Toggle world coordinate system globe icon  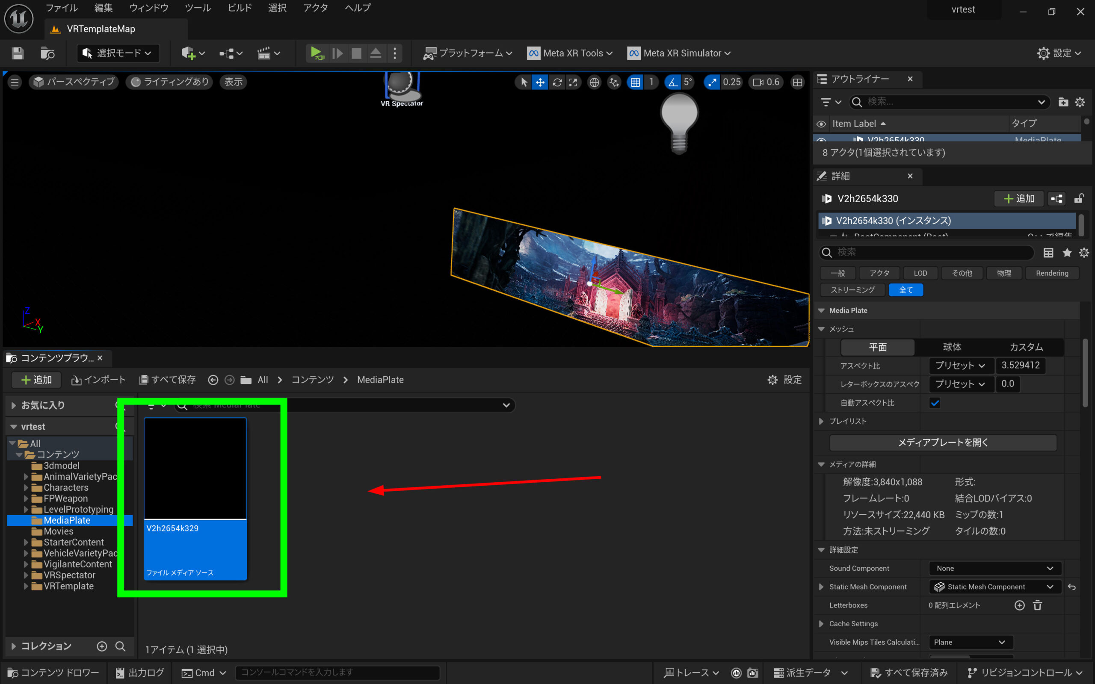(594, 82)
